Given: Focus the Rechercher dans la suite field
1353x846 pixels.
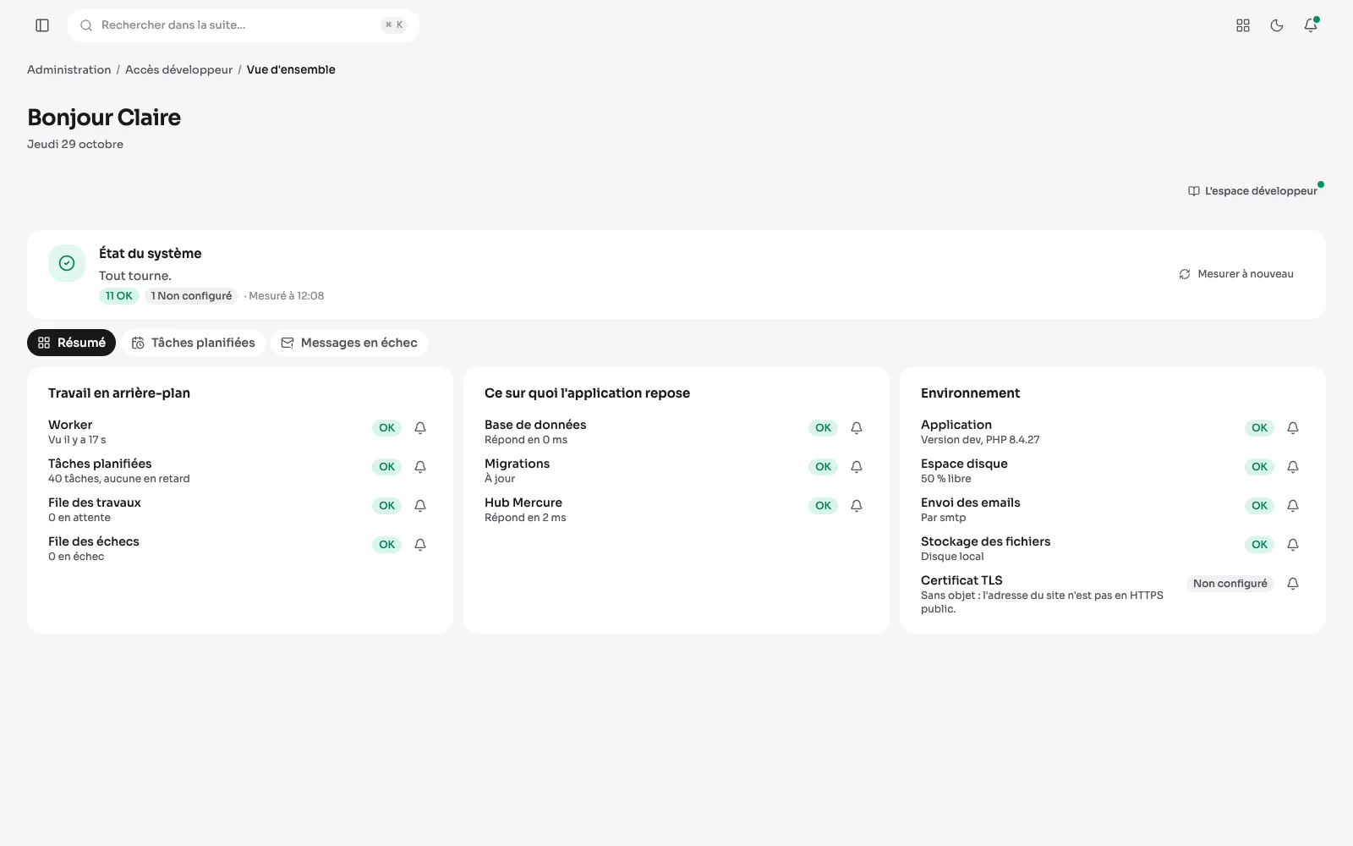Looking at the screenshot, I should (x=244, y=25).
